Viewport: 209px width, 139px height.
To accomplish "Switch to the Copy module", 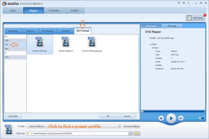I will pos(13,10).
